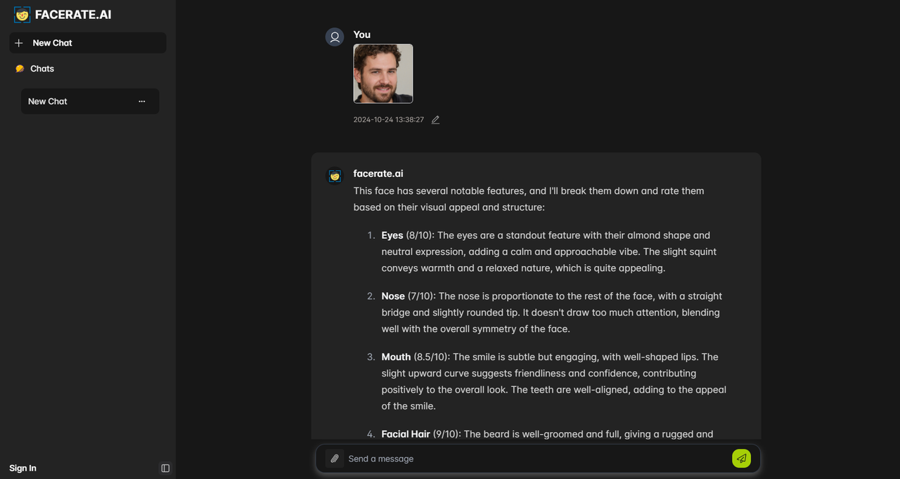
Task: Click the facerate.ai bot avatar icon
Action: point(335,176)
